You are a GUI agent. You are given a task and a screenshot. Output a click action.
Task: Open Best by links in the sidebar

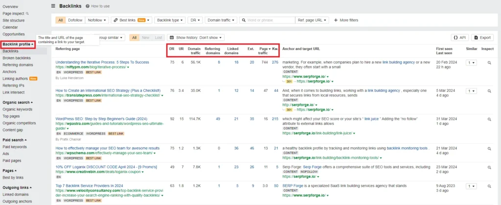[x=13, y=178]
